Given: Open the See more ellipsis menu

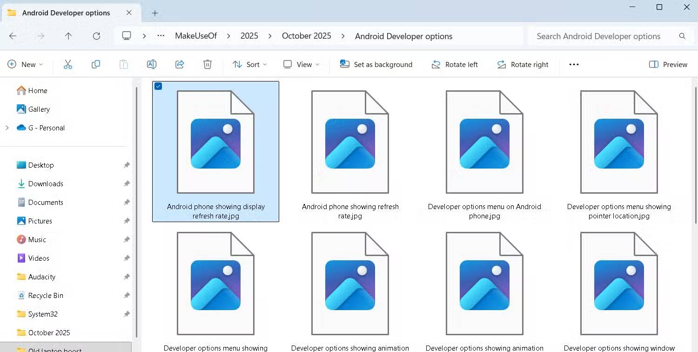Looking at the screenshot, I should [x=574, y=64].
